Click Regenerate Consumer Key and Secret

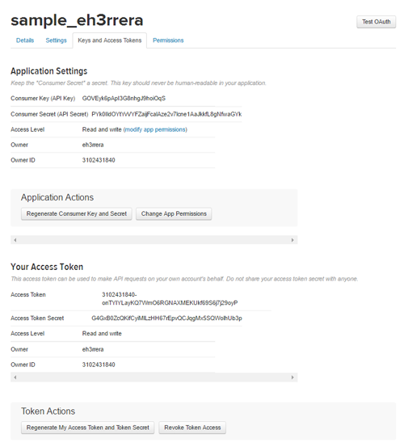tap(77, 213)
